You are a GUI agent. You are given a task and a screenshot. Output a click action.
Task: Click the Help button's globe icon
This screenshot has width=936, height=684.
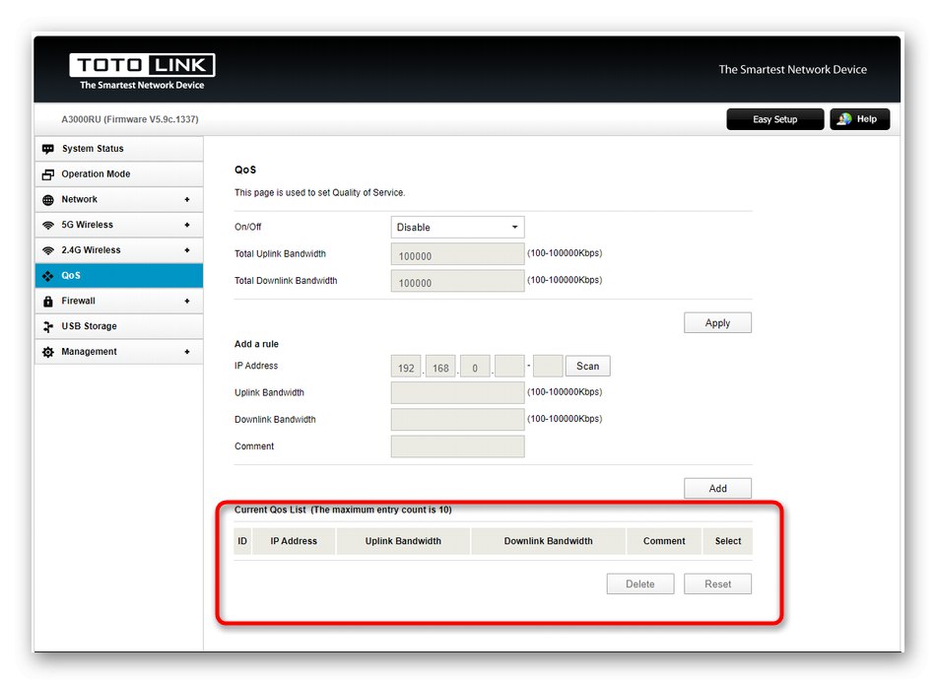tap(843, 119)
